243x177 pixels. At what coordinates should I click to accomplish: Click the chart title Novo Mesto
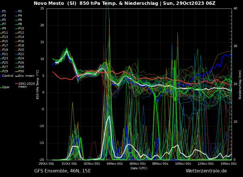[x=48, y=3]
